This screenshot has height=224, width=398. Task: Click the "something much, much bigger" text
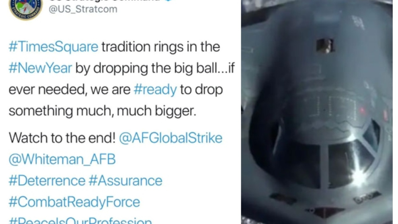point(103,111)
